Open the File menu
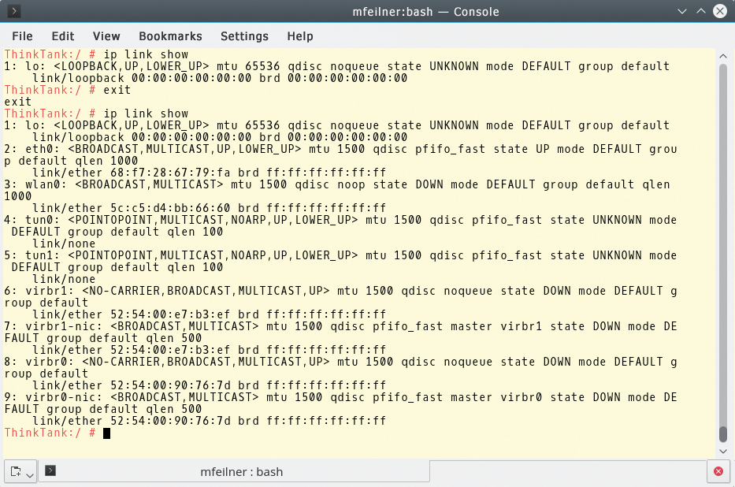735x487 pixels. [22, 36]
